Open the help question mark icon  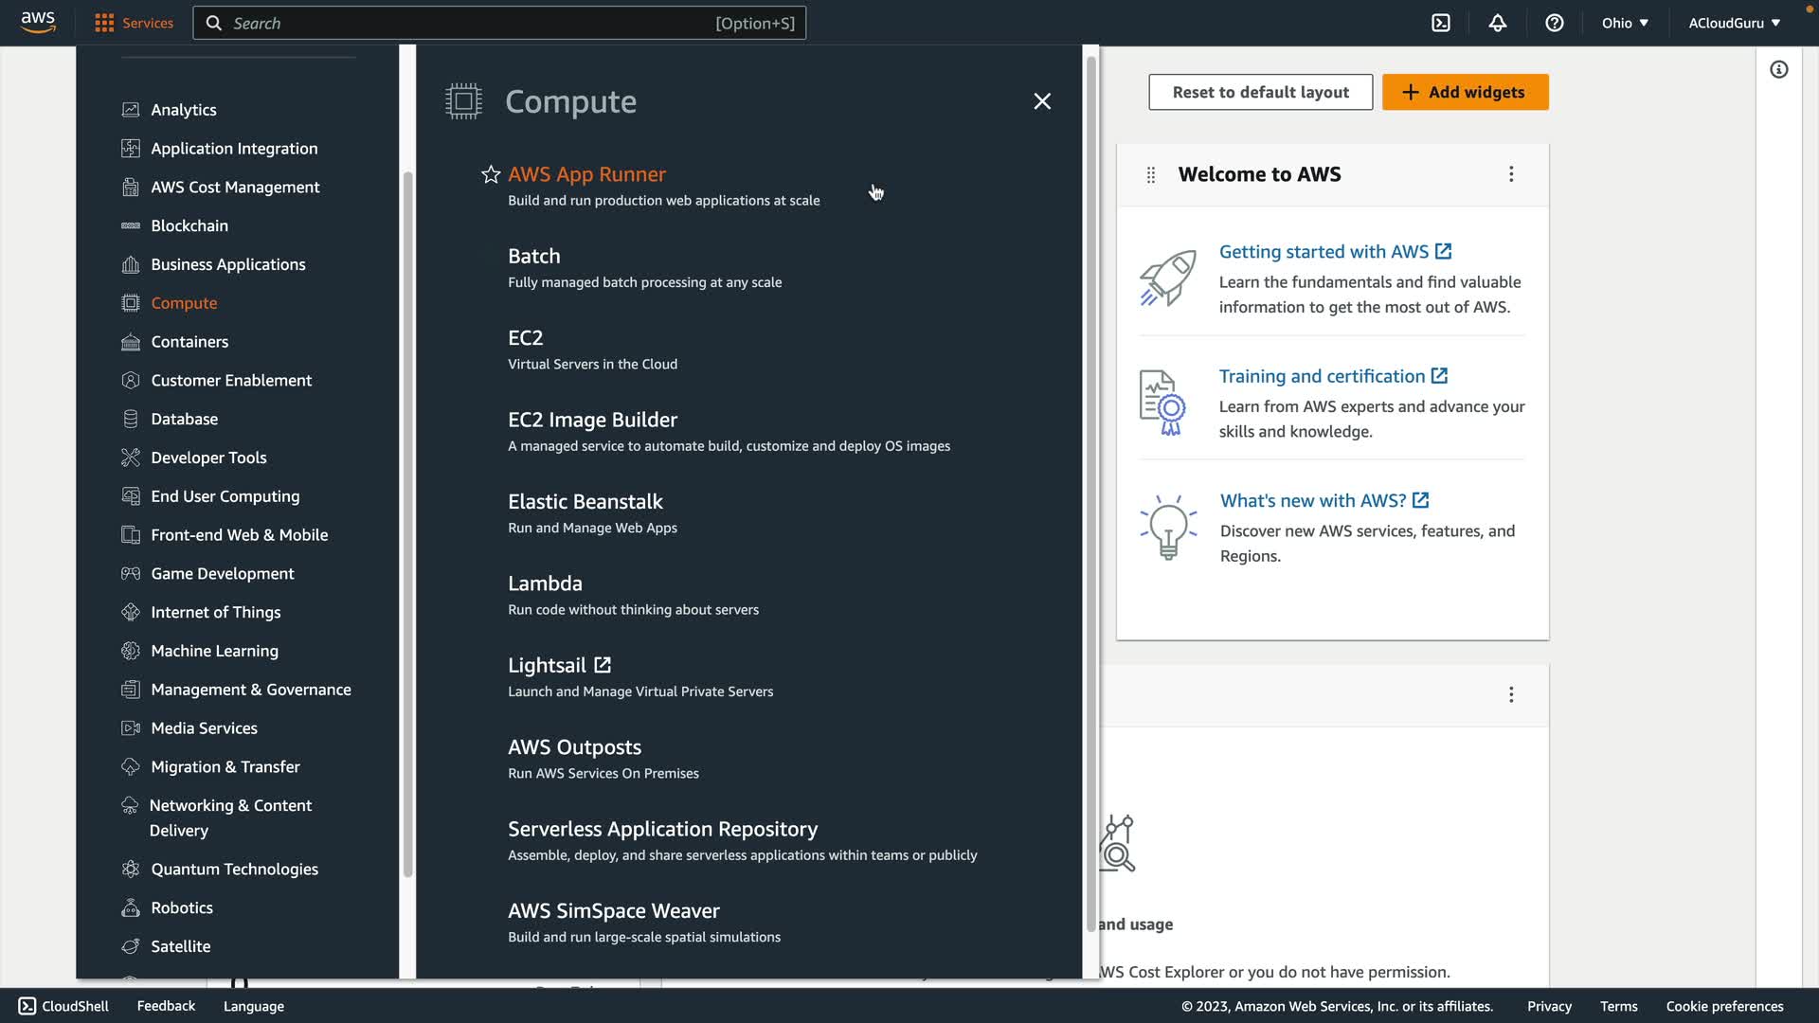coord(1554,23)
